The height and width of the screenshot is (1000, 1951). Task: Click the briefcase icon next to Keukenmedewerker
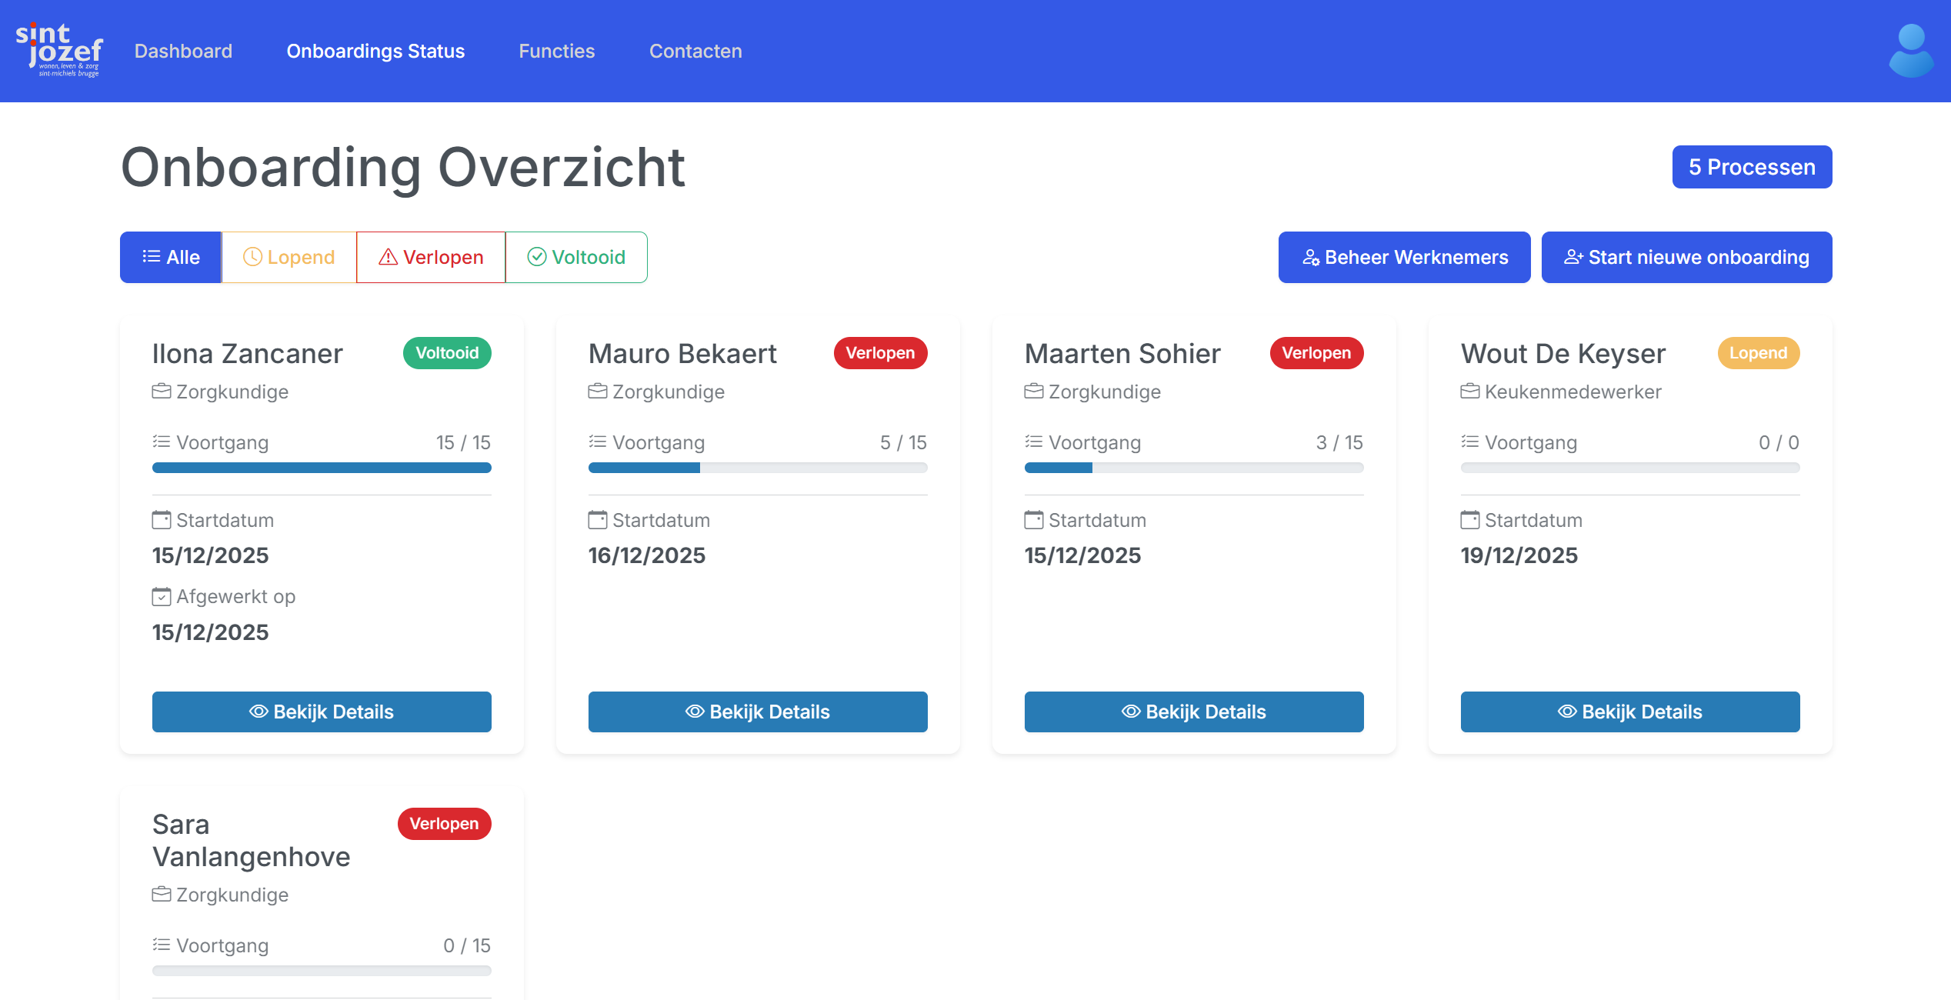[1469, 391]
